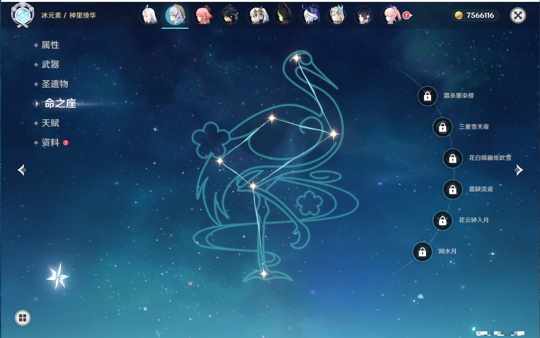Go to the next character with right arrow
Image resolution: width=540 pixels, height=338 pixels.
(519, 170)
